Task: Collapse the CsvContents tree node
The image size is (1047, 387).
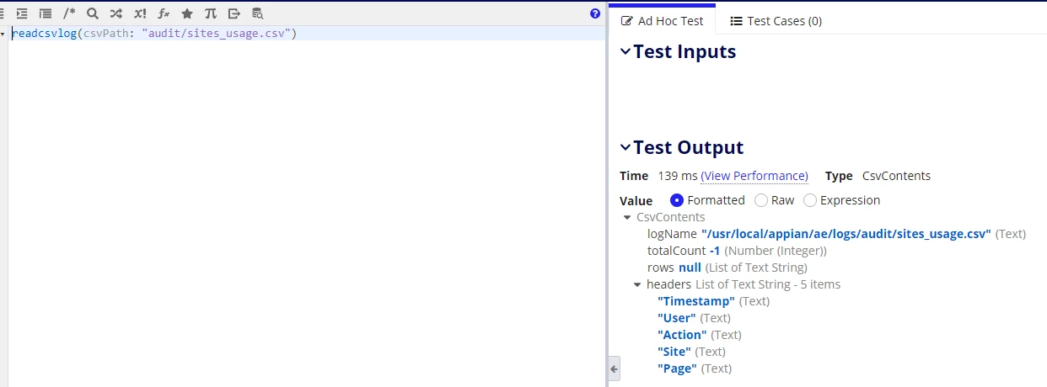Action: (627, 217)
